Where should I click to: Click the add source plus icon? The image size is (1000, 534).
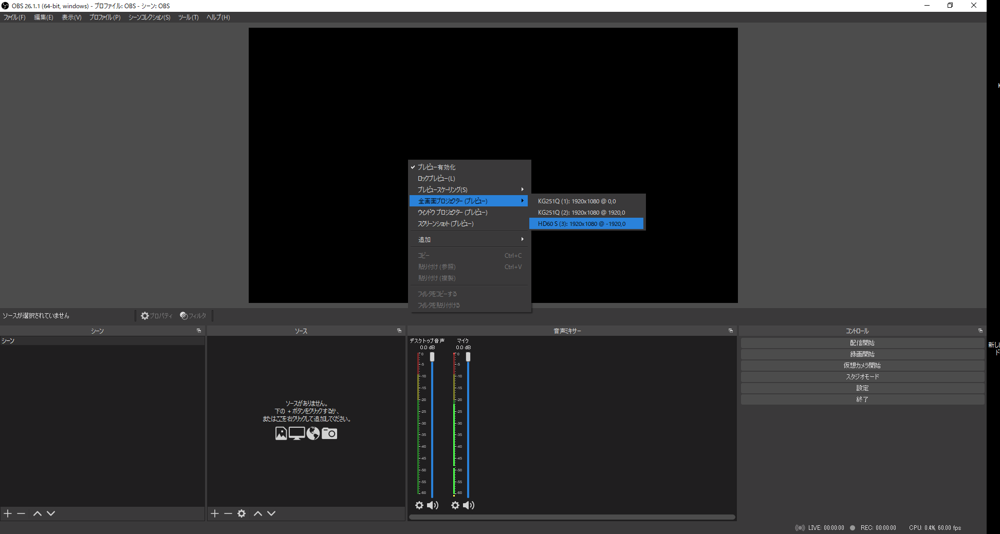pos(215,513)
